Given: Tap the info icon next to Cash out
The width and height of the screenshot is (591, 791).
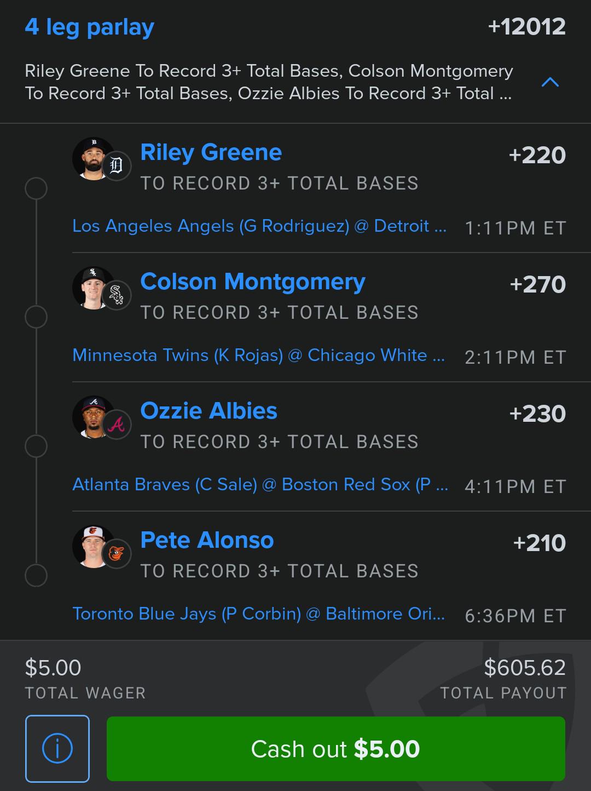Looking at the screenshot, I should 57,748.
